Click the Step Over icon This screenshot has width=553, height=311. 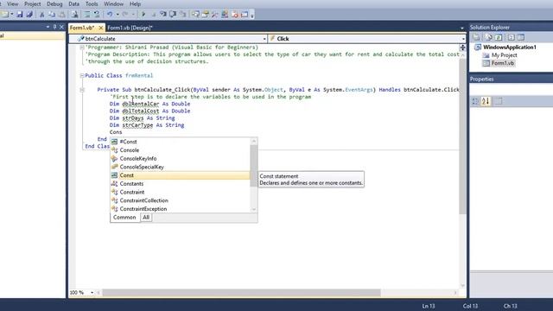point(173,15)
